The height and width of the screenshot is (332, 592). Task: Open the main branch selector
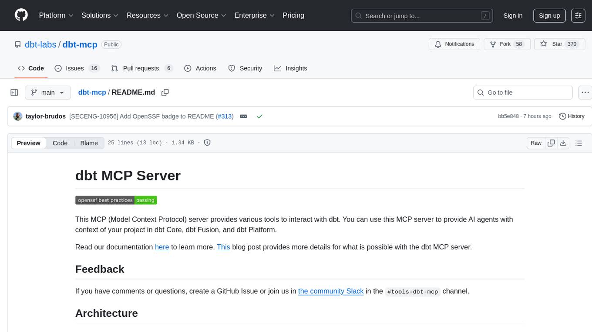click(48, 93)
